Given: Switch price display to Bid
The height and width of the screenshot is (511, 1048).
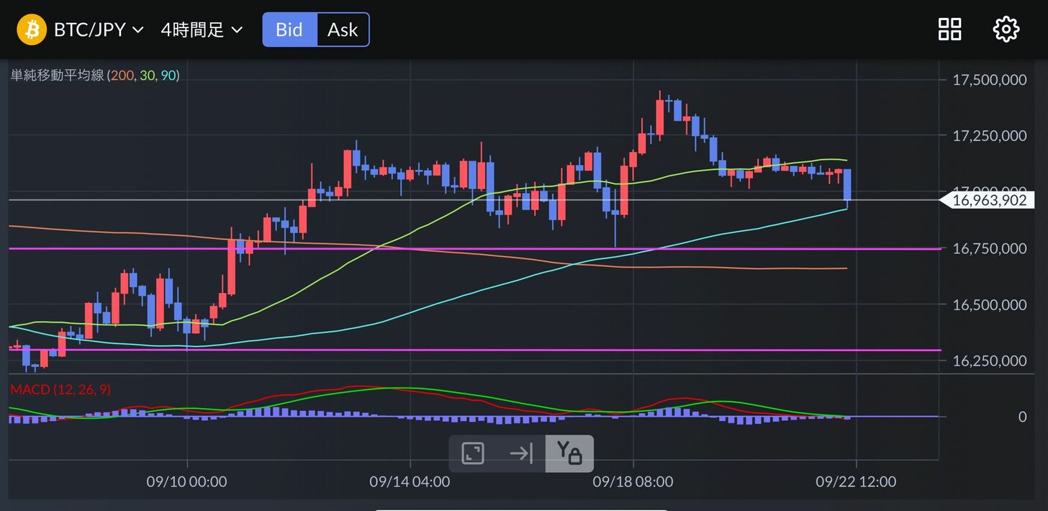Looking at the screenshot, I should click(x=289, y=30).
